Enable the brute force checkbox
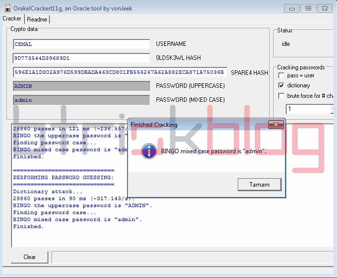This screenshot has width=337, height=278. (x=281, y=96)
